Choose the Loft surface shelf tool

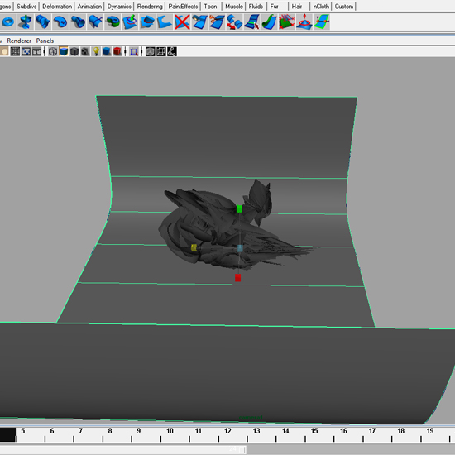click(43, 22)
